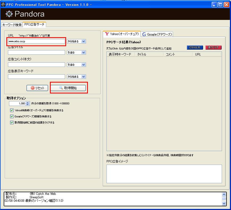Click the Yahoo Y icon on tab
The width and height of the screenshot is (231, 210).
pyautogui.click(x=107, y=34)
